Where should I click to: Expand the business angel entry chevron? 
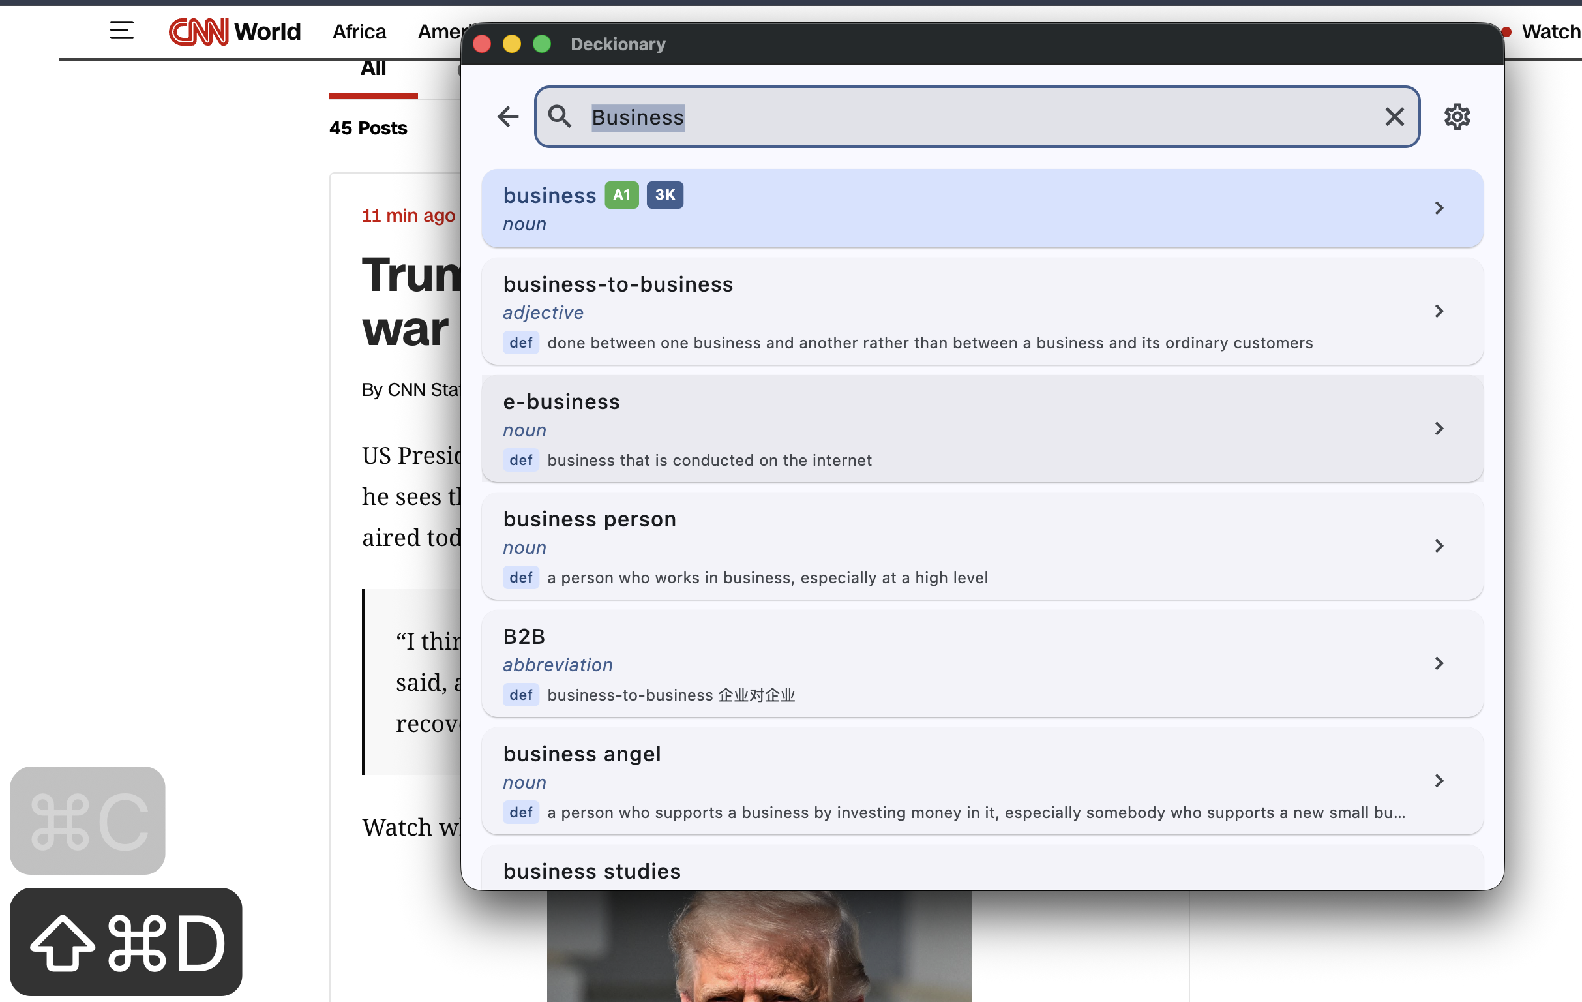(1439, 782)
